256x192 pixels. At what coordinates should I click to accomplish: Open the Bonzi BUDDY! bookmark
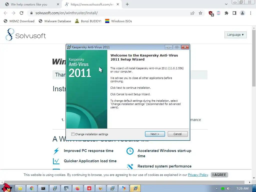88,21
